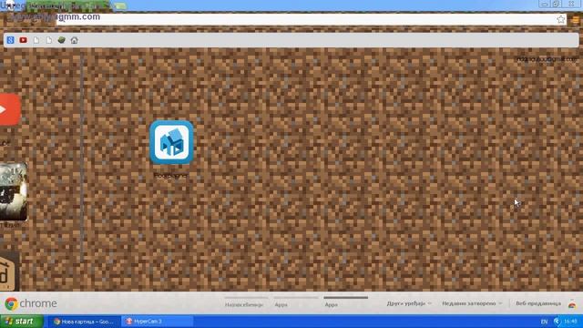Click the 16:40 taskbar clock
Screen dimensions: 583x328
[x=571, y=322]
